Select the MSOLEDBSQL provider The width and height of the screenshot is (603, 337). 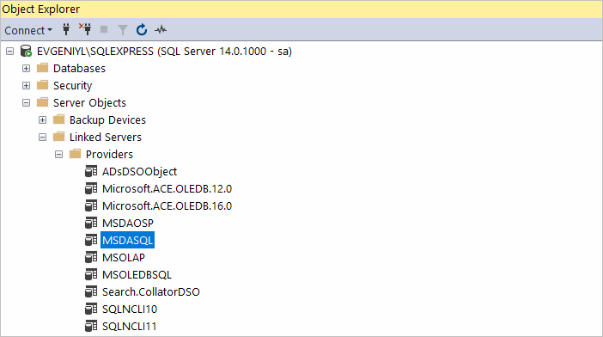click(x=137, y=275)
